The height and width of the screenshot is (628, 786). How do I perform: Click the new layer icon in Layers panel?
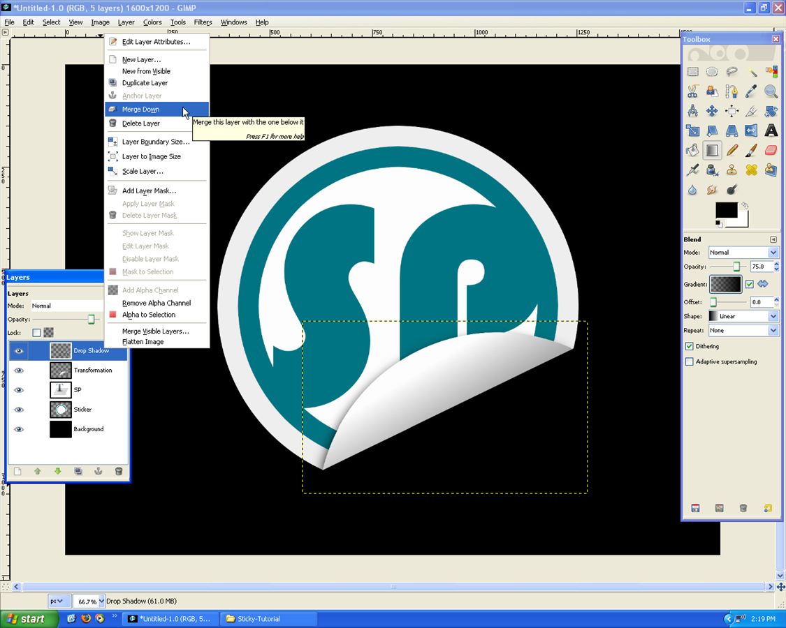(x=17, y=471)
